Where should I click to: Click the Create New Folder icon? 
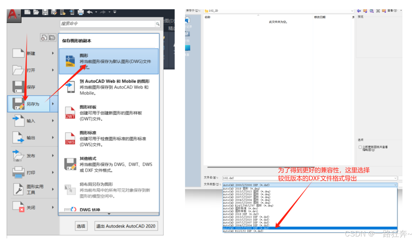point(384,11)
